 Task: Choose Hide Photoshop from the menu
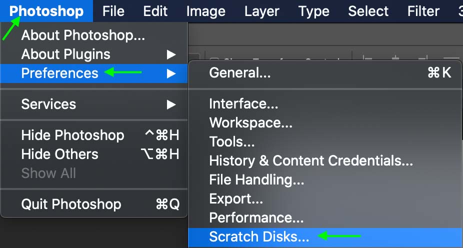pos(93,135)
